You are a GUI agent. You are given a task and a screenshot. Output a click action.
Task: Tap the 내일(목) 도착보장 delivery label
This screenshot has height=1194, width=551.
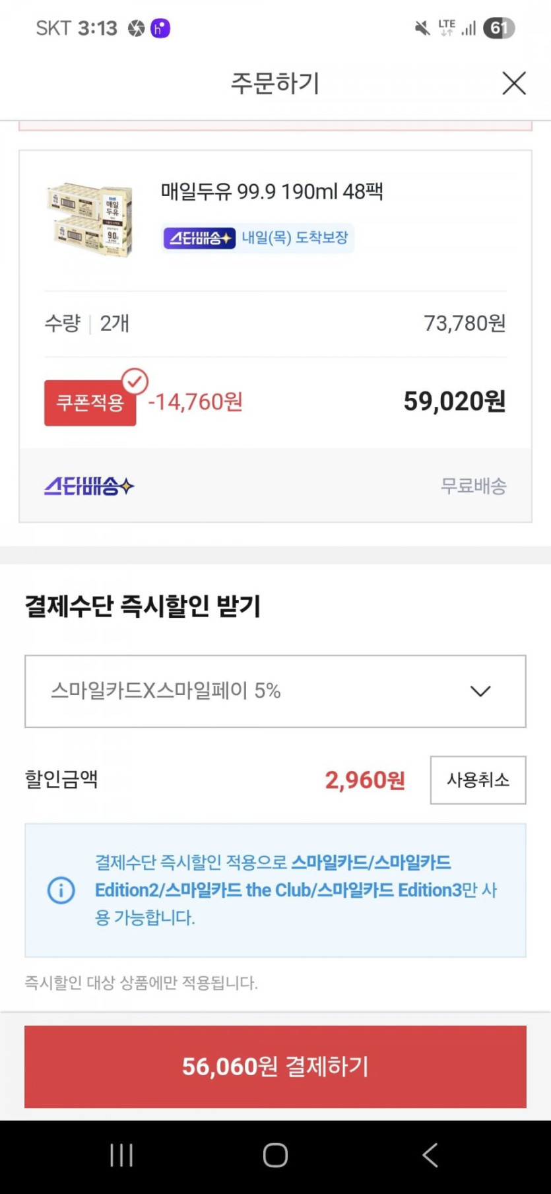pos(294,238)
